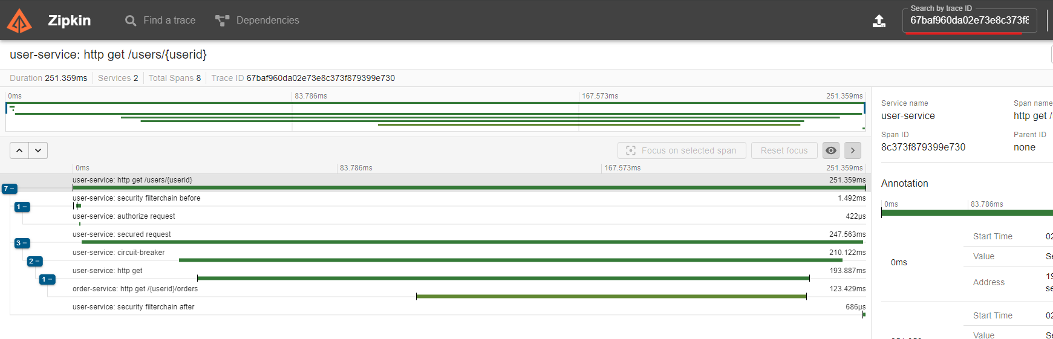Image resolution: width=1053 pixels, height=339 pixels.
Task: Toggle span detail visibility eye button
Action: (831, 150)
